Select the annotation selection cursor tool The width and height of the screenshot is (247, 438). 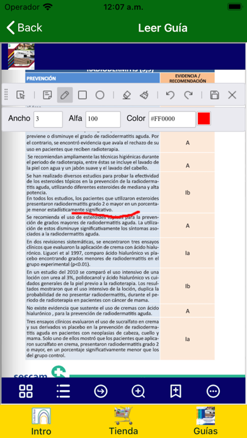pyautogui.click(x=21, y=95)
